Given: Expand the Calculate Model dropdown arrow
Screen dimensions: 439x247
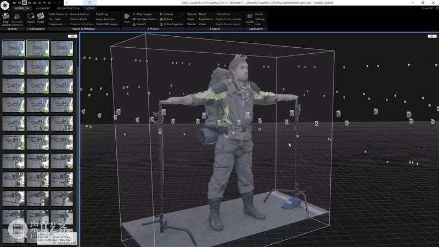Looking at the screenshot, I should coord(157,19).
